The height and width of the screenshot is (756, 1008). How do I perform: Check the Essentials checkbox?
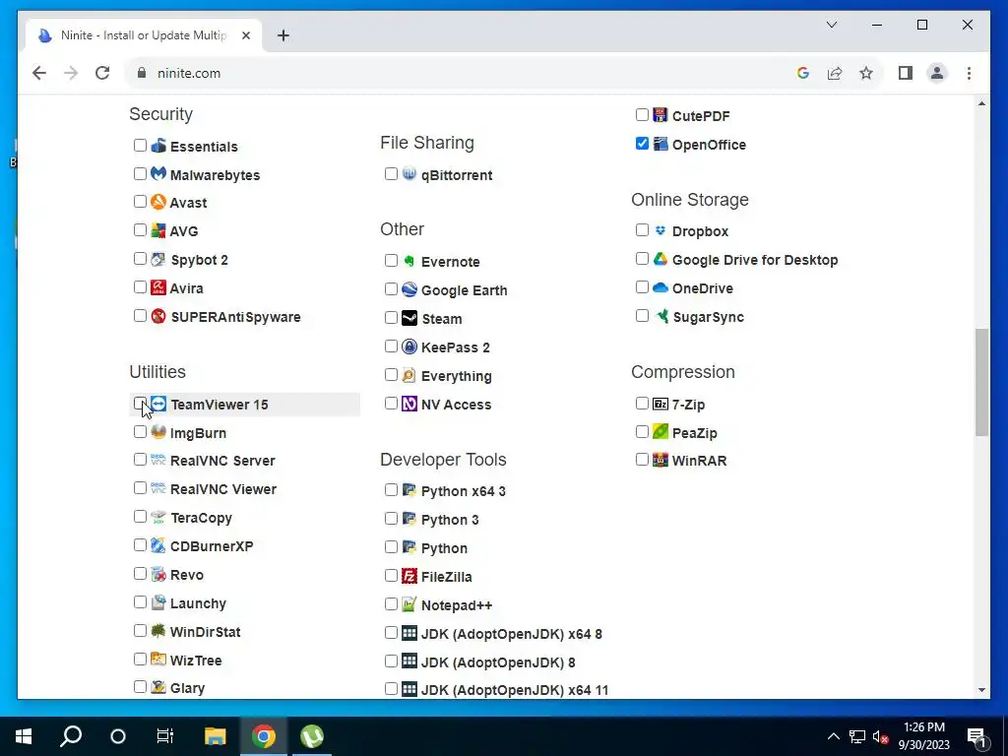pos(140,145)
